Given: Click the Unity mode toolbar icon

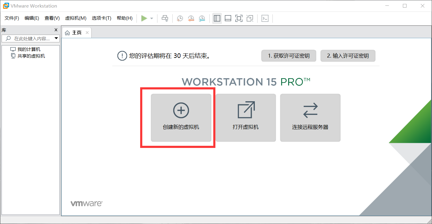Looking at the screenshot, I should click(x=250, y=18).
